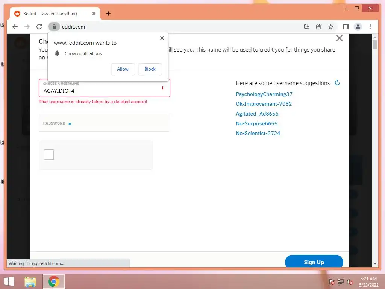Open the Windows Start menu
Screen dimensions: 385x289
[9, 281]
